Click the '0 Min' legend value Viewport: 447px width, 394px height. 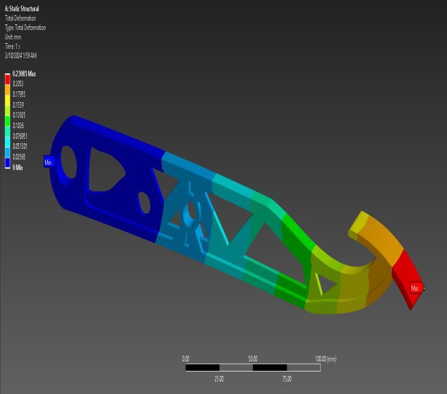pyautogui.click(x=18, y=168)
